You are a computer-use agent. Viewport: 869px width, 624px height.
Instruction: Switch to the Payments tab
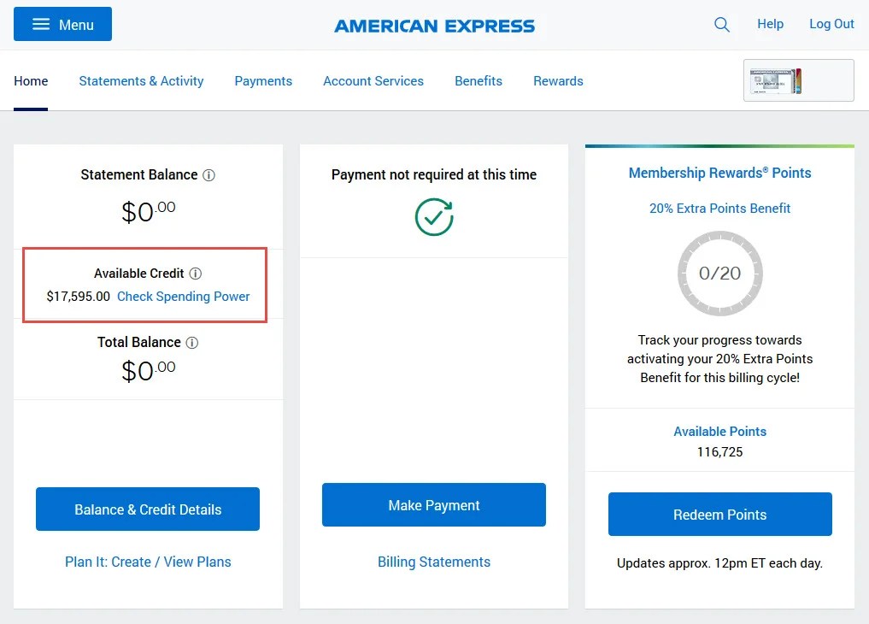(x=263, y=81)
